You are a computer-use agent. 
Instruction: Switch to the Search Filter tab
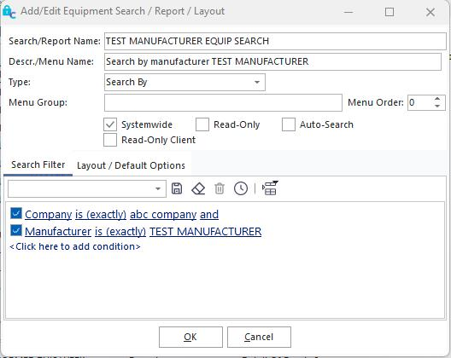click(38, 165)
